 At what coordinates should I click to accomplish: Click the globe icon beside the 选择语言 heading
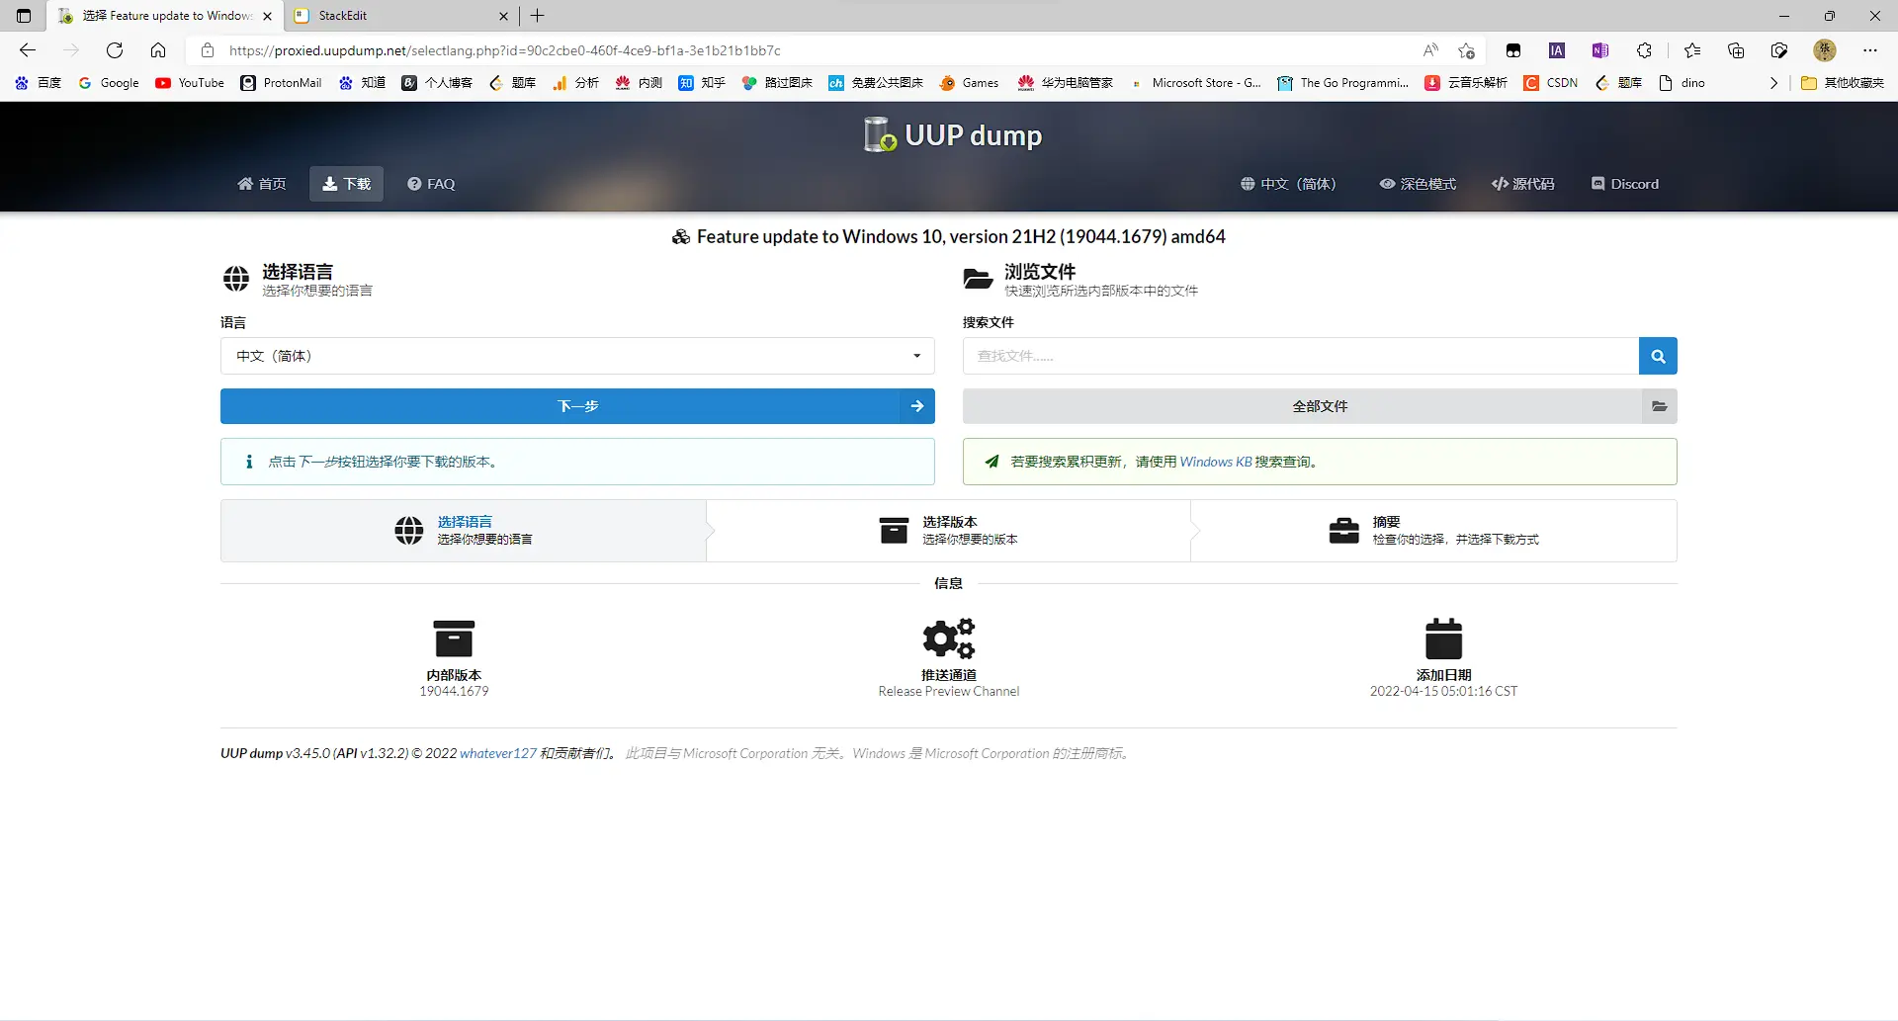point(236,279)
